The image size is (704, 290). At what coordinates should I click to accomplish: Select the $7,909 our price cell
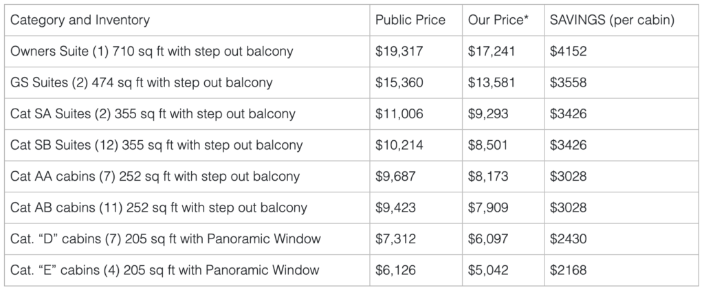[488, 208]
